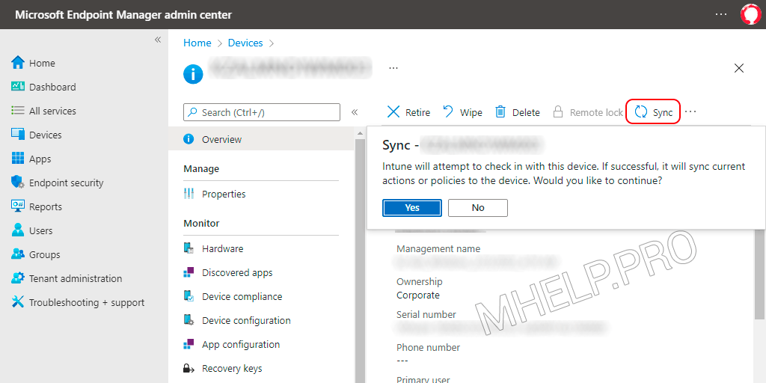Open All services in sidebar
The height and width of the screenshot is (383, 766).
tap(43, 111)
